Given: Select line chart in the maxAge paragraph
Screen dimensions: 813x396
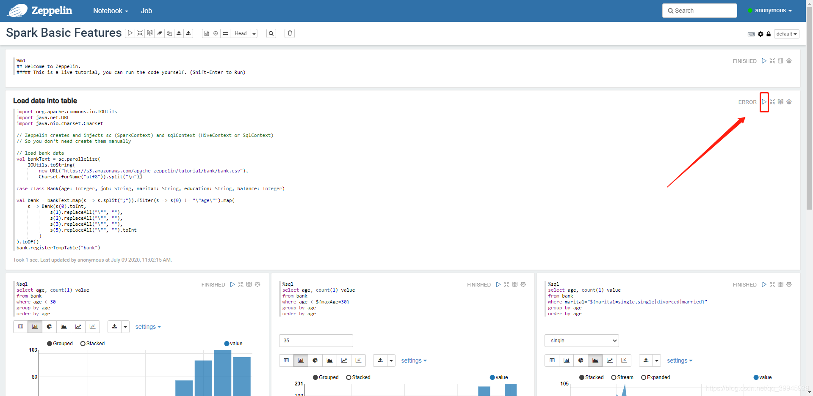Looking at the screenshot, I should tap(344, 360).
